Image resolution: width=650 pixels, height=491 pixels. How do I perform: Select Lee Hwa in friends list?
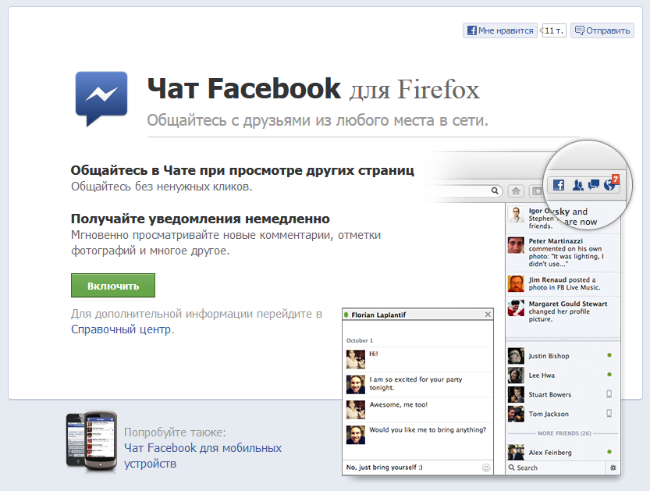point(563,375)
